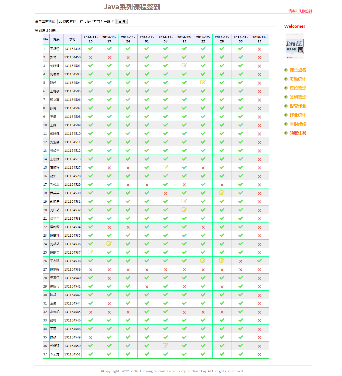Select student ID 131164546
The height and width of the screenshot is (376, 342).
(x=73, y=320)
